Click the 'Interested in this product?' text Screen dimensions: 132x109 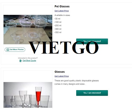[28, 58]
